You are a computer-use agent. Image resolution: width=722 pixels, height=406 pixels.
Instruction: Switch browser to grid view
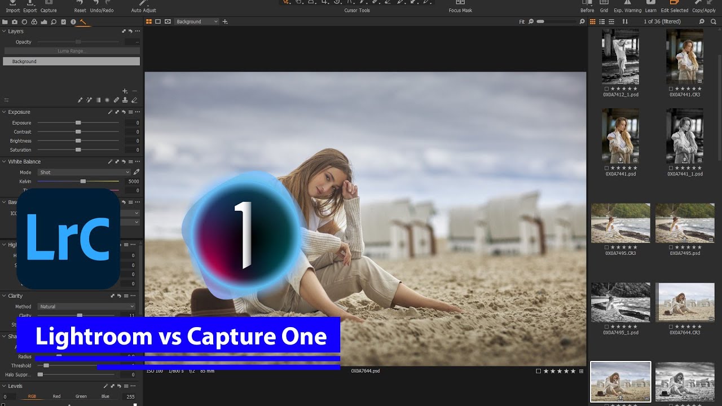(x=593, y=21)
